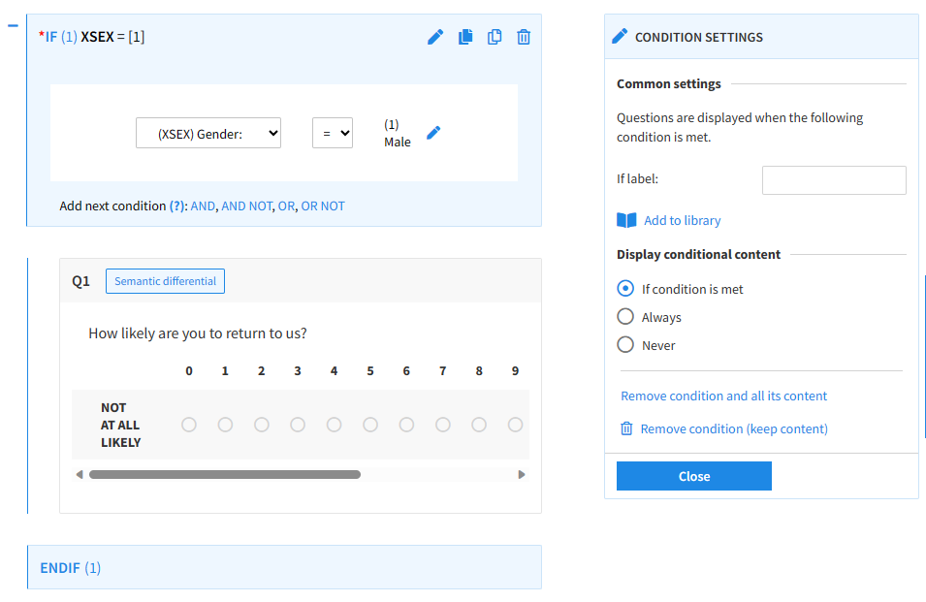Click the Common settings heading
926x602 pixels.
(x=668, y=83)
